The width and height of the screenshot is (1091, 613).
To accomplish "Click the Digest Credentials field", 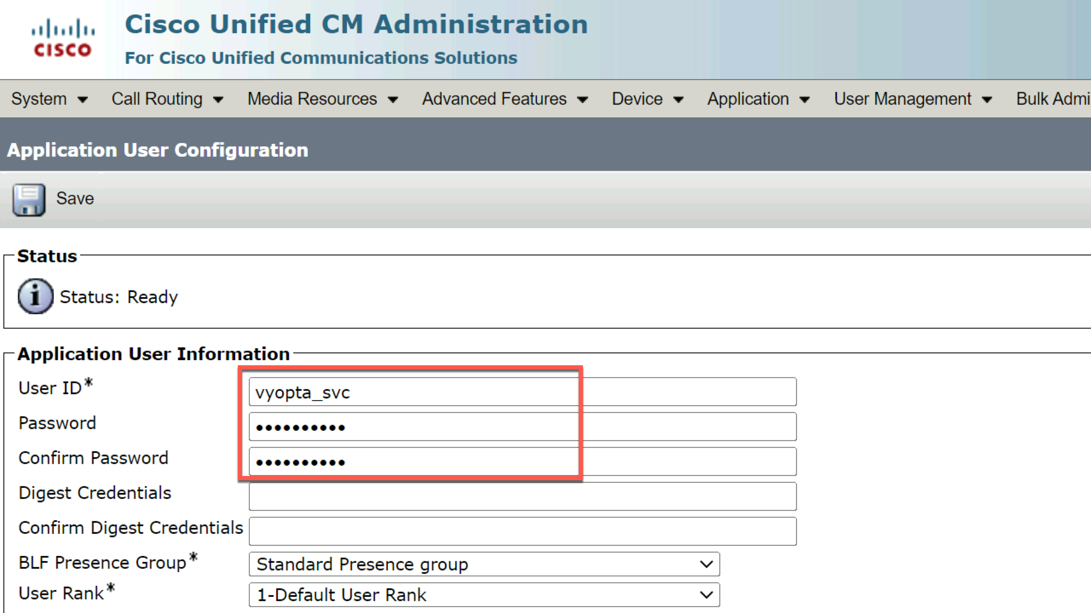I will pos(522,496).
